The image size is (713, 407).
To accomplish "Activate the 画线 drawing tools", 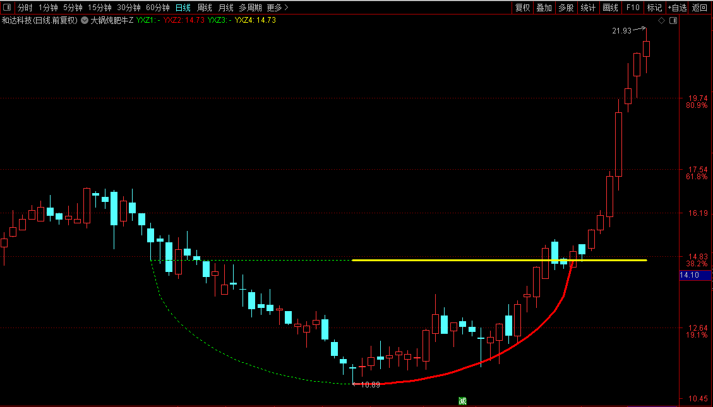I will coord(610,8).
